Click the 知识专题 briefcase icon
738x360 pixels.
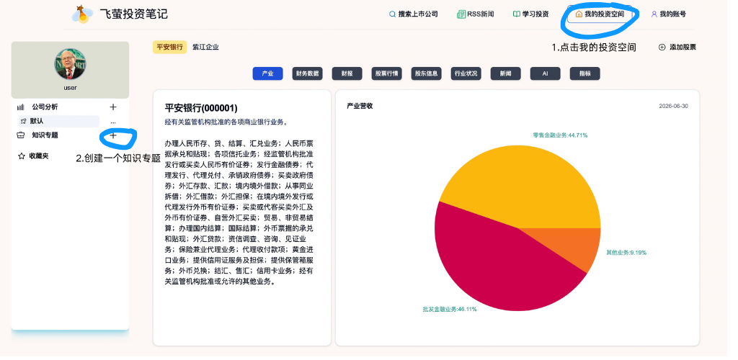21,135
